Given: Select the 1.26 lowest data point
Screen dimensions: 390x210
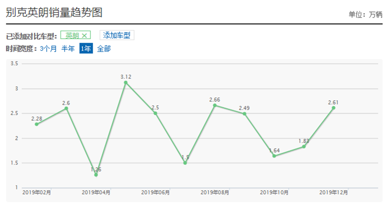Looking at the screenshot, I should [96, 175].
